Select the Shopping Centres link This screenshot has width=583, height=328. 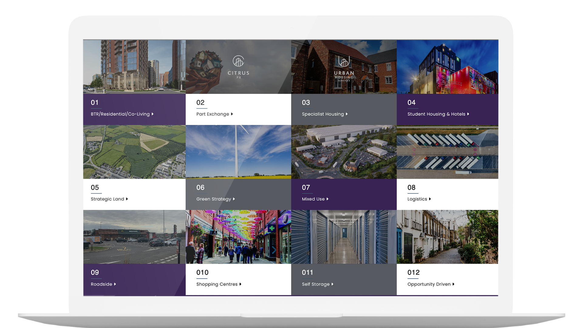pyautogui.click(x=217, y=284)
